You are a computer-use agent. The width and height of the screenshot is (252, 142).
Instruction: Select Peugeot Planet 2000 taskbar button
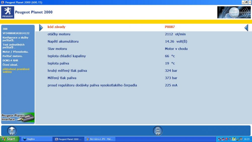pos(69,139)
